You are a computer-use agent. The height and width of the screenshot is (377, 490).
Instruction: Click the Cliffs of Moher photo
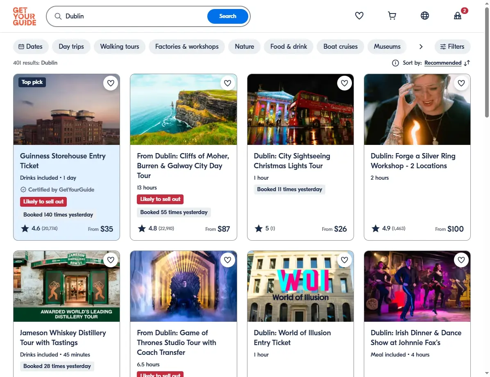[x=184, y=109]
